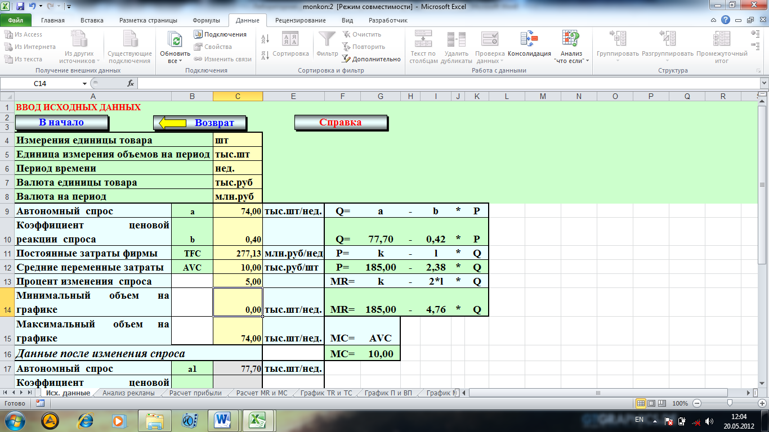Open sheet tab Расчет прибыли
The width and height of the screenshot is (769, 432).
click(x=195, y=393)
